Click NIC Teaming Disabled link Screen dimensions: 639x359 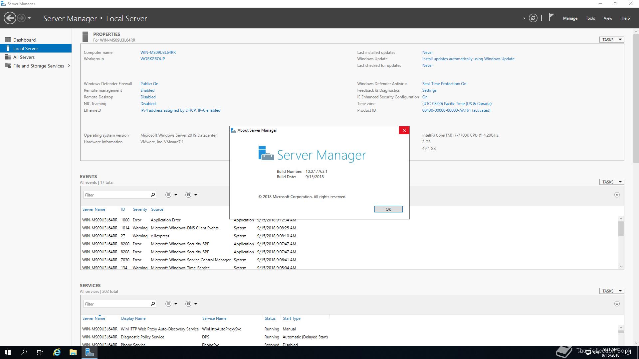148,104
